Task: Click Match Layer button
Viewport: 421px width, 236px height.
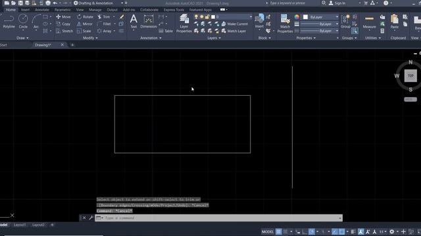Action: [234, 31]
